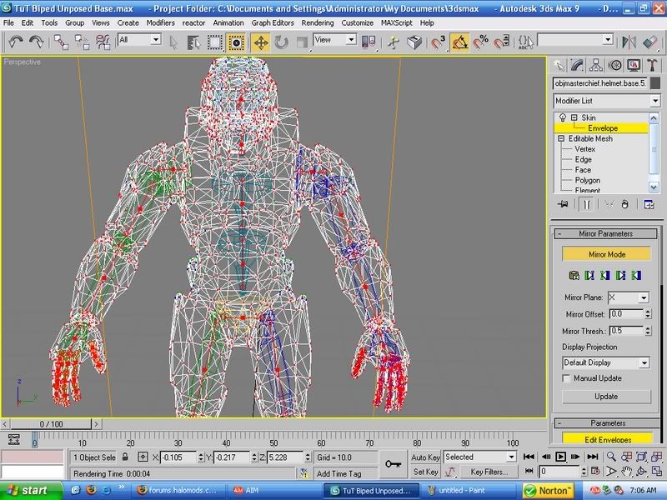Toggle the Angle Snap icon
667x500 pixels.
click(x=460, y=42)
